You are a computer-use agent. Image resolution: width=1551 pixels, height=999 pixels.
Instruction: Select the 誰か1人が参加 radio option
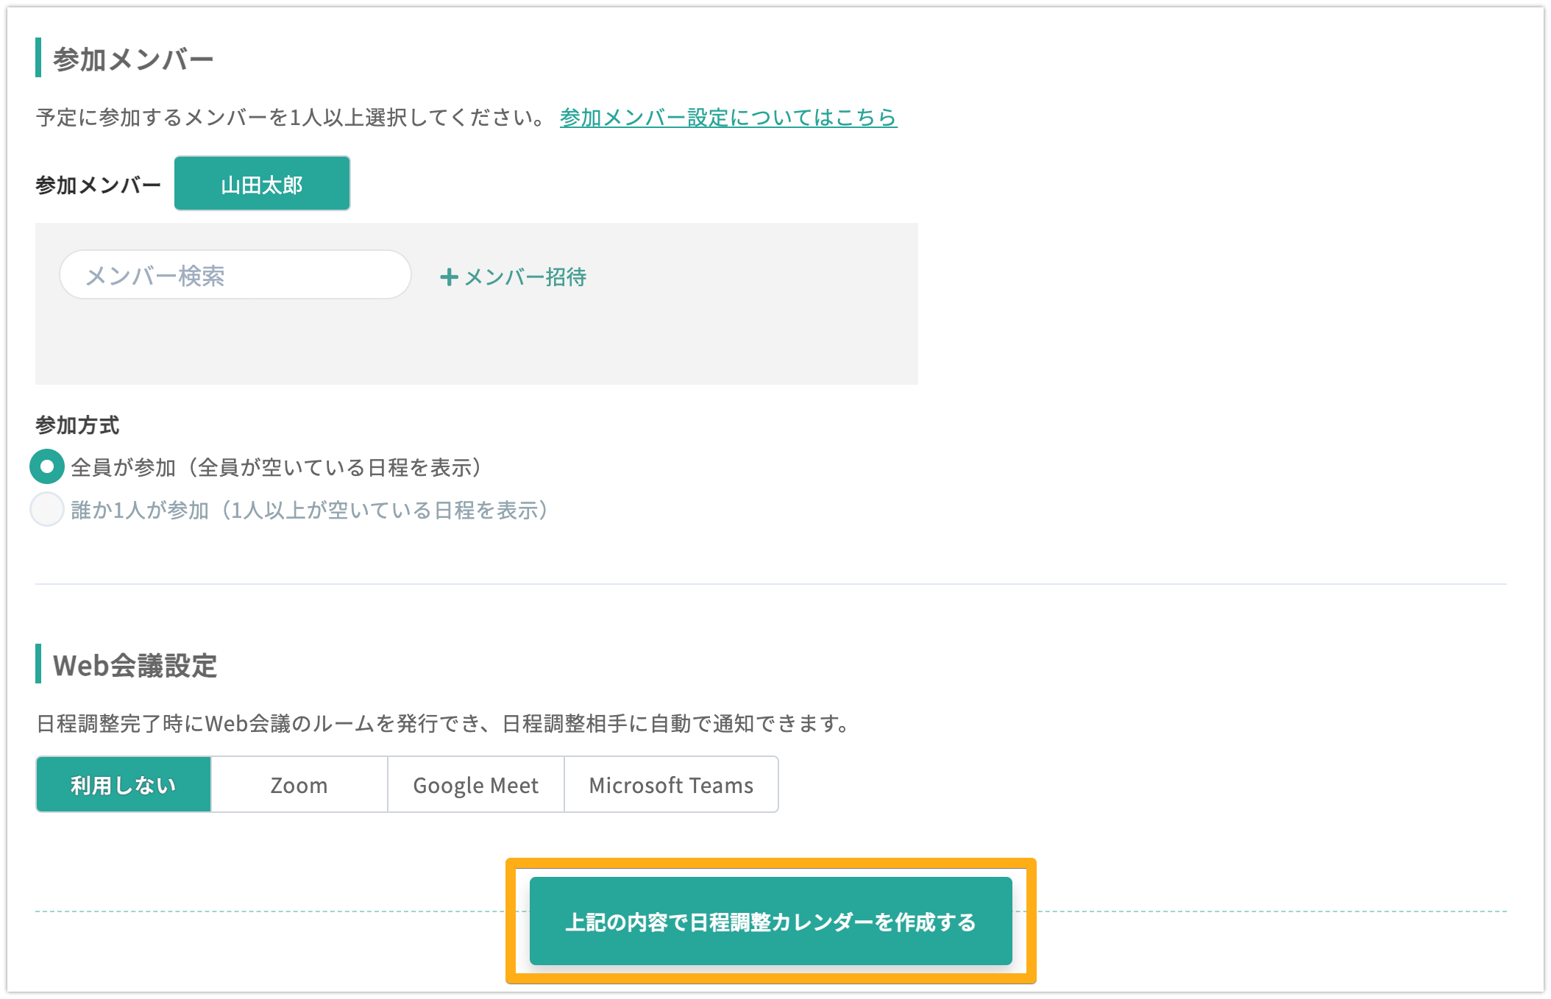47,510
